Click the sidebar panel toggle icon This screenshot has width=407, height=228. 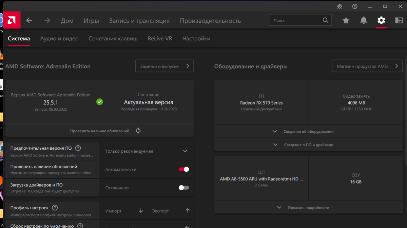click(399, 21)
